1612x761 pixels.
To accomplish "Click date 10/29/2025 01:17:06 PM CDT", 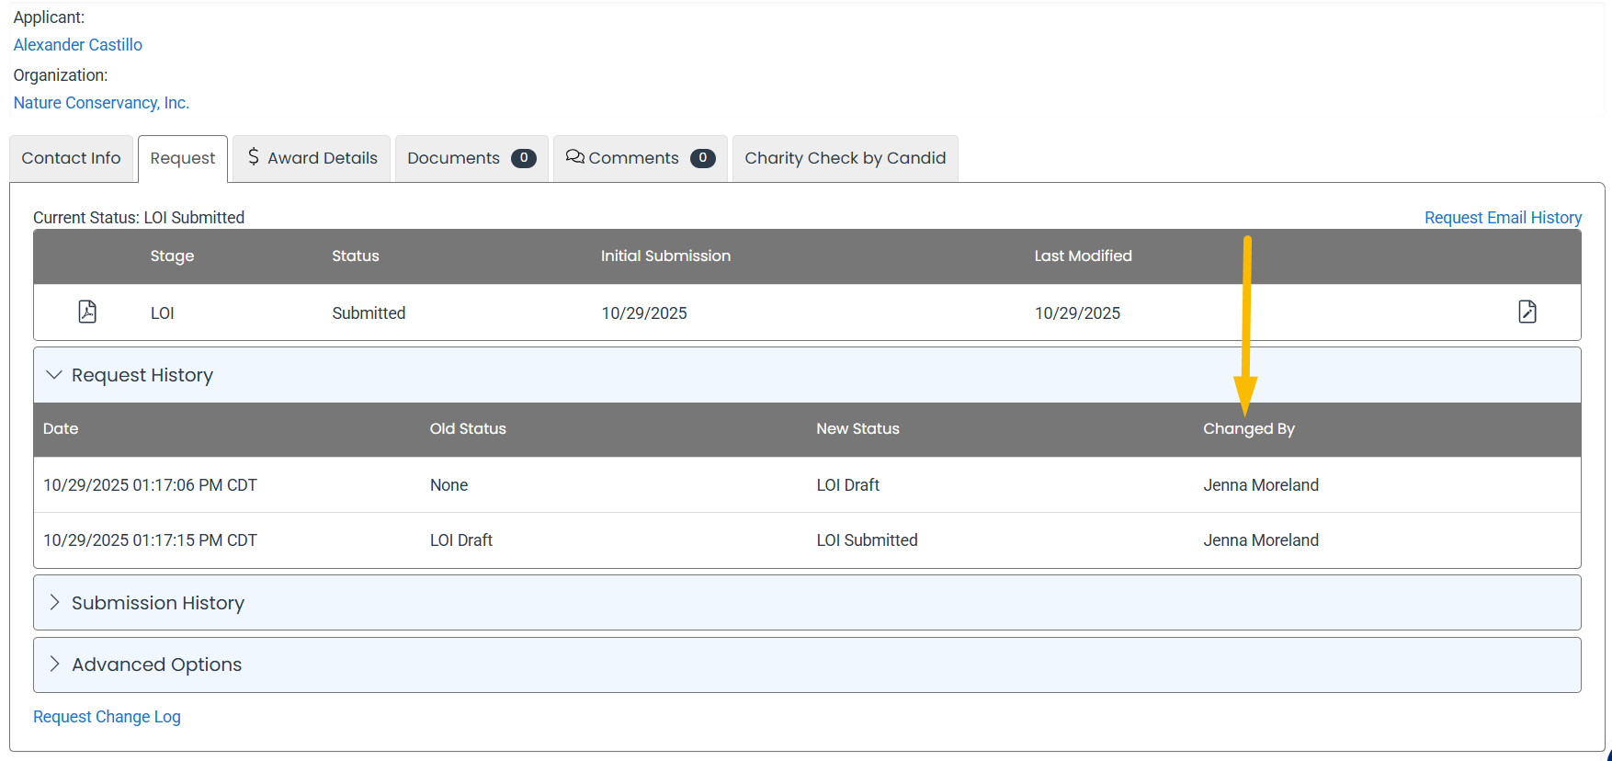I will pos(150,484).
